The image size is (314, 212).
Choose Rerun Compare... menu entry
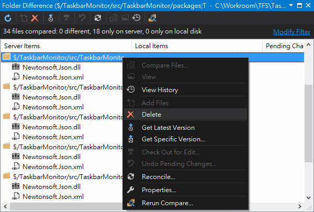pos(185,203)
